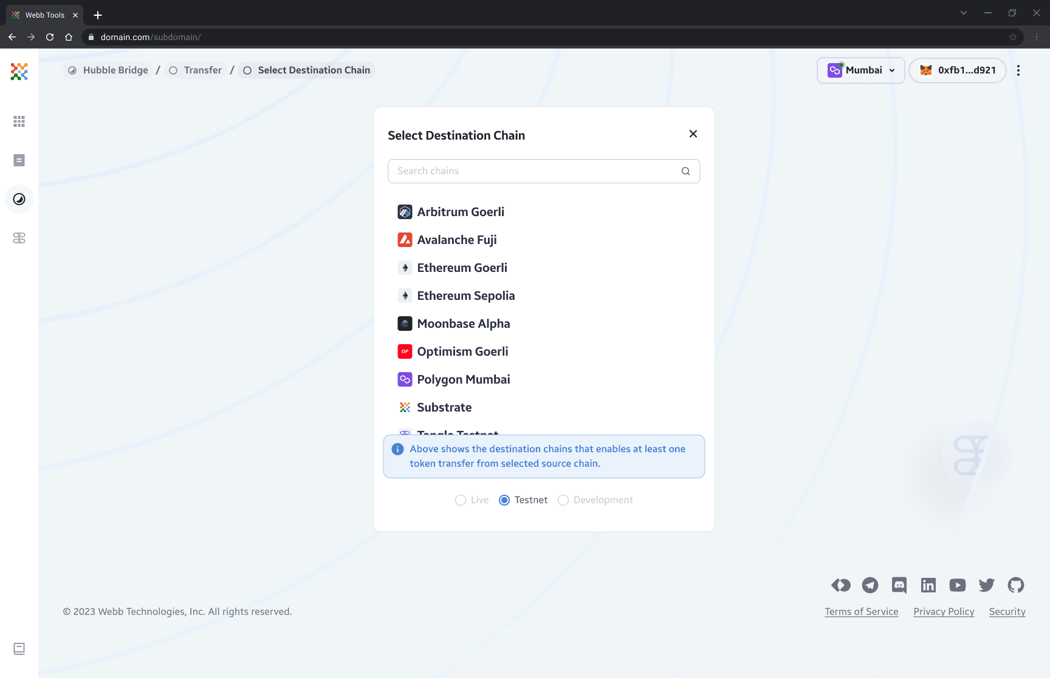Open the GitHub footer icon
1050x678 pixels.
(x=1016, y=585)
